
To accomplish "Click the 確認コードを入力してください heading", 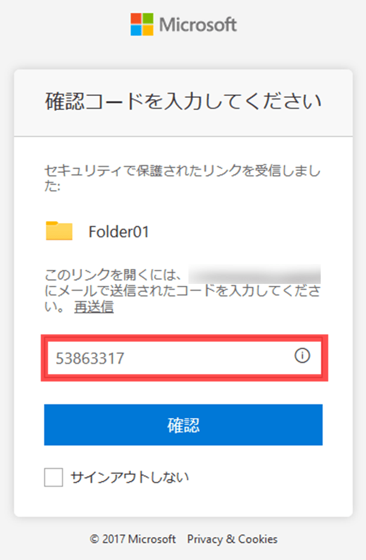I will point(183,101).
